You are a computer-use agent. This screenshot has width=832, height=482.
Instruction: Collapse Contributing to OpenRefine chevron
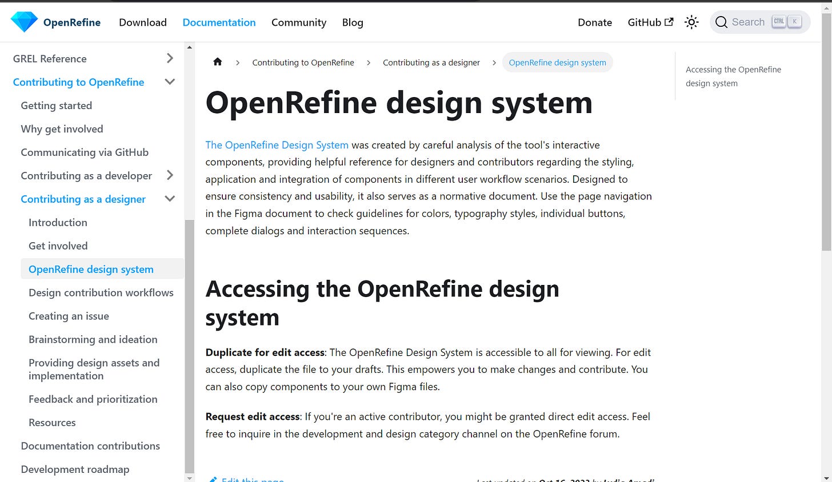coord(170,82)
